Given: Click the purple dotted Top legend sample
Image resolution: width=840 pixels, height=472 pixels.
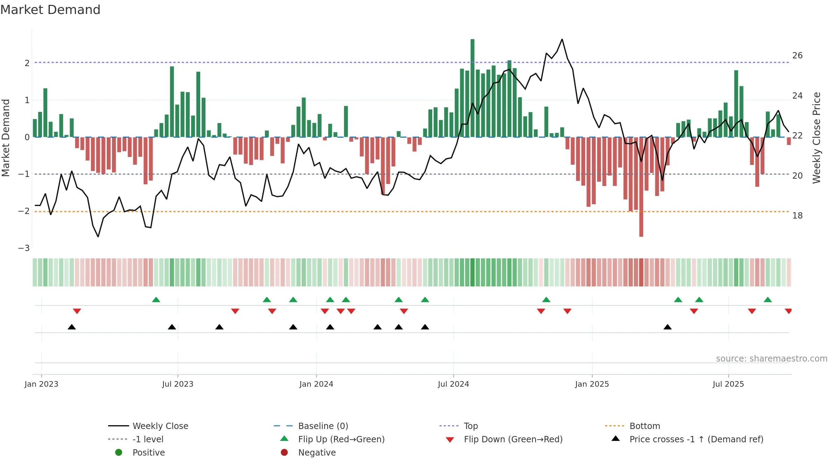Looking at the screenshot, I should pos(449,426).
